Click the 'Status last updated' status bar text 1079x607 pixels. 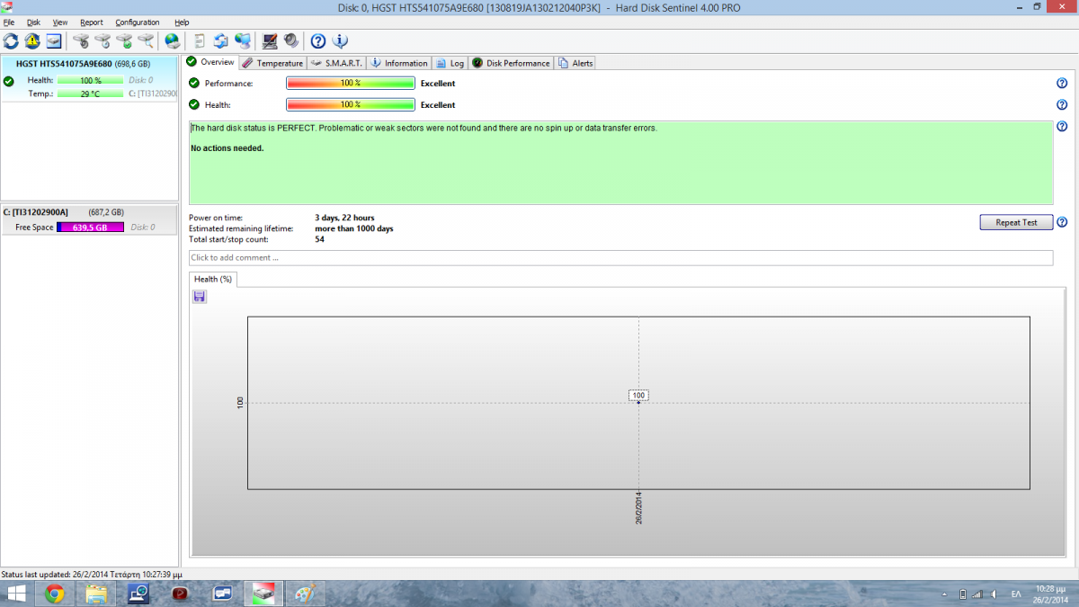[92, 574]
